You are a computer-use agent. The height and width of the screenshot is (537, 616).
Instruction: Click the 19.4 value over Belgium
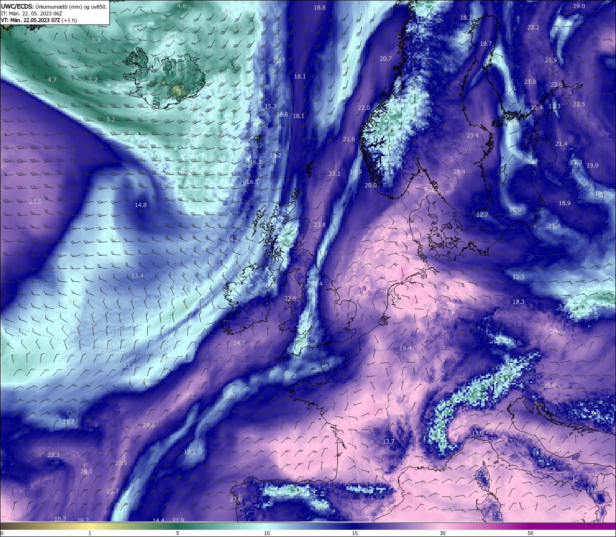405,348
